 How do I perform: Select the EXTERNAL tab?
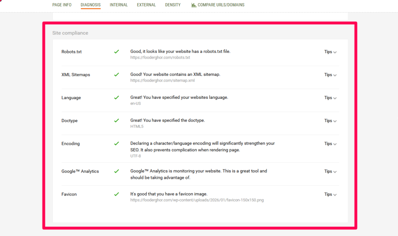pos(146,5)
